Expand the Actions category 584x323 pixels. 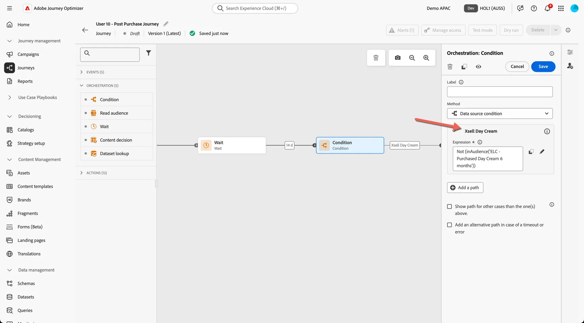click(81, 173)
